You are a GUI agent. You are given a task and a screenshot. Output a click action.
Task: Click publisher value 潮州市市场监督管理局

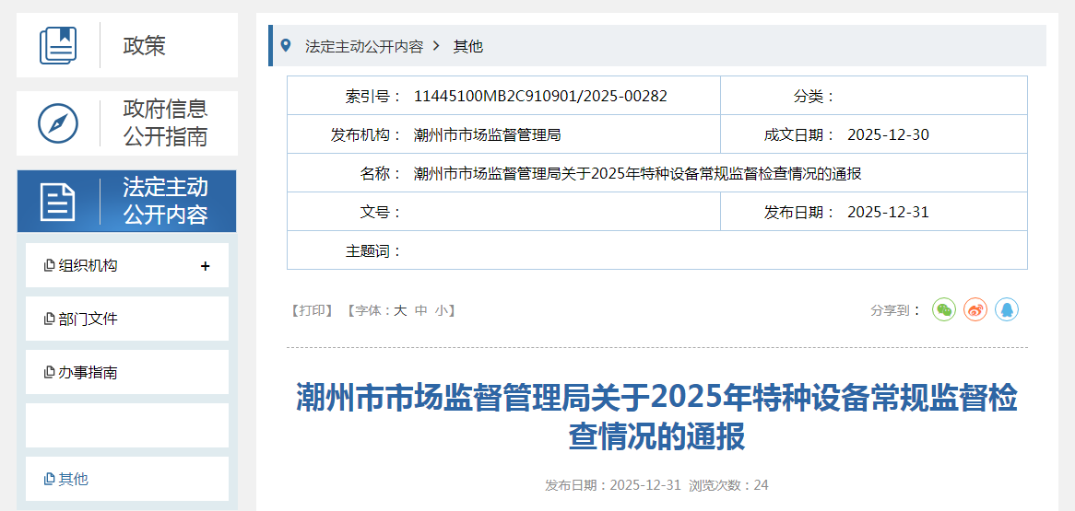pyautogui.click(x=488, y=135)
